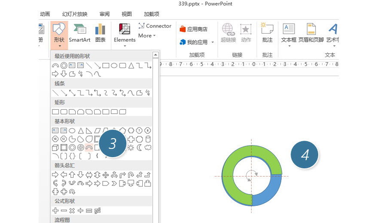Open the More dropdown menu
The width and height of the screenshot is (387, 223).
[147, 36]
